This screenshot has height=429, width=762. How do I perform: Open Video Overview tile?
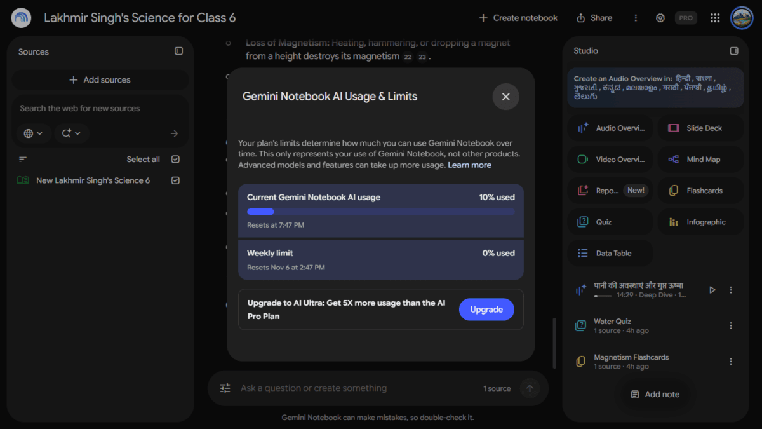coord(610,160)
